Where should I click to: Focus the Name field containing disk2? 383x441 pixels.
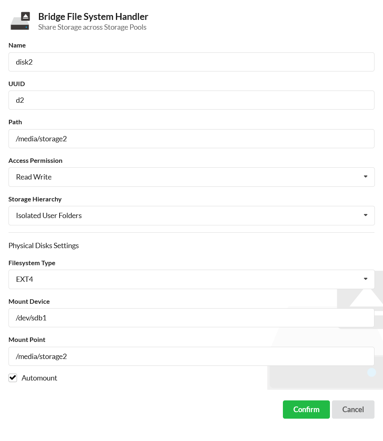click(x=191, y=62)
